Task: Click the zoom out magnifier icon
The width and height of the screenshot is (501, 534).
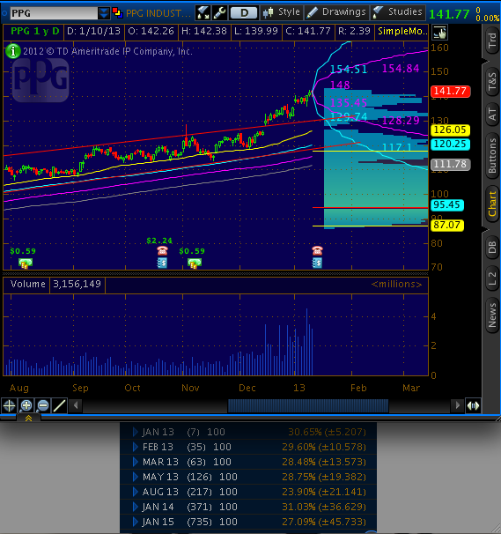Action: 43,405
